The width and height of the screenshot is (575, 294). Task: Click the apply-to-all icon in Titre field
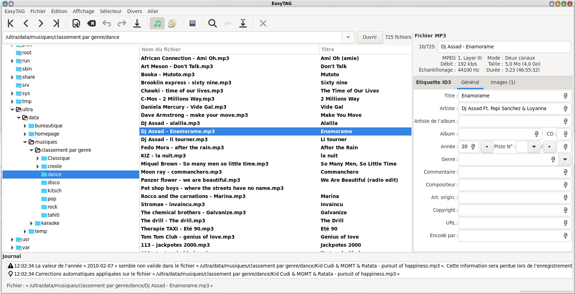click(x=565, y=96)
